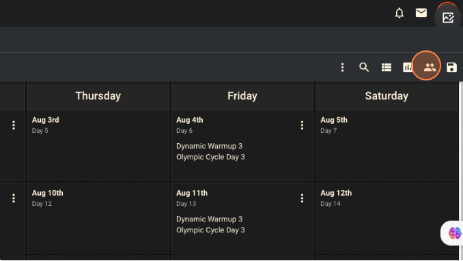This screenshot has width=463, height=261.
Task: Select the empty Aug 3rd day cell
Action: coord(98,145)
